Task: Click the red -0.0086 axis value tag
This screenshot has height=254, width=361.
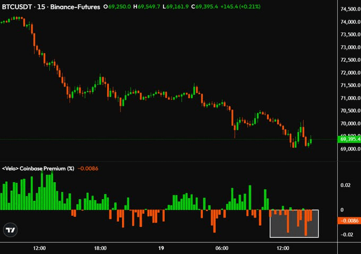Action: pyautogui.click(x=350, y=220)
